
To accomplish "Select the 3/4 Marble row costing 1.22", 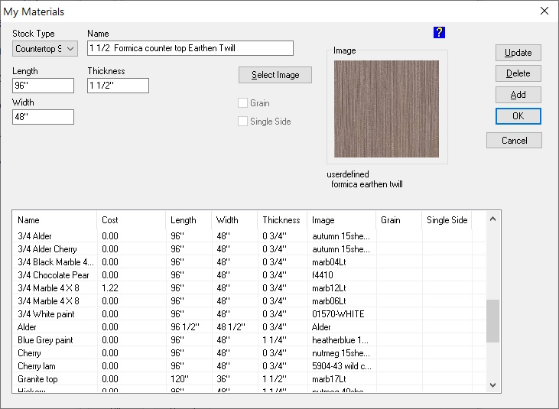I will (249, 288).
